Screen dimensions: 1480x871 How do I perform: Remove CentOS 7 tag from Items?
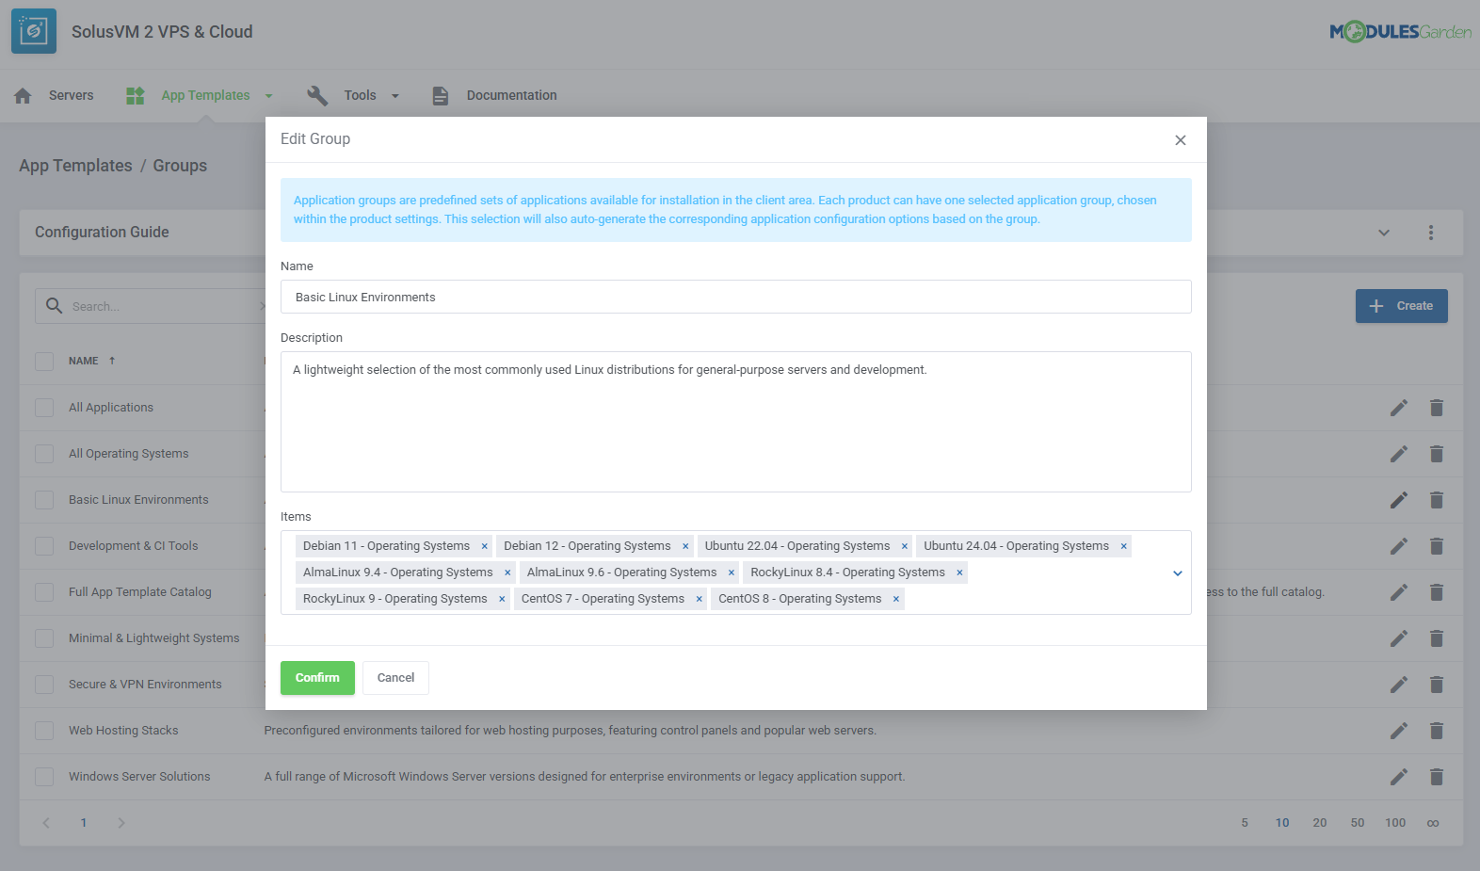[x=700, y=599]
